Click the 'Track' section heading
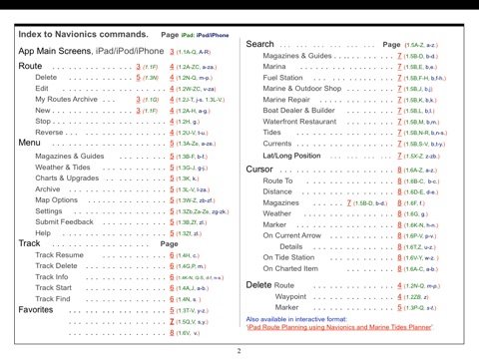Image resolution: width=479 pixels, height=359 pixels. (29, 243)
